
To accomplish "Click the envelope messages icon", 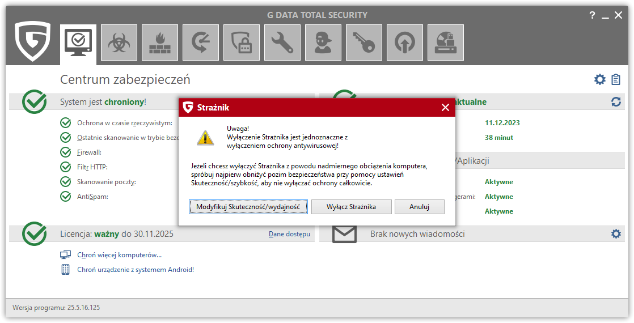I will point(344,233).
